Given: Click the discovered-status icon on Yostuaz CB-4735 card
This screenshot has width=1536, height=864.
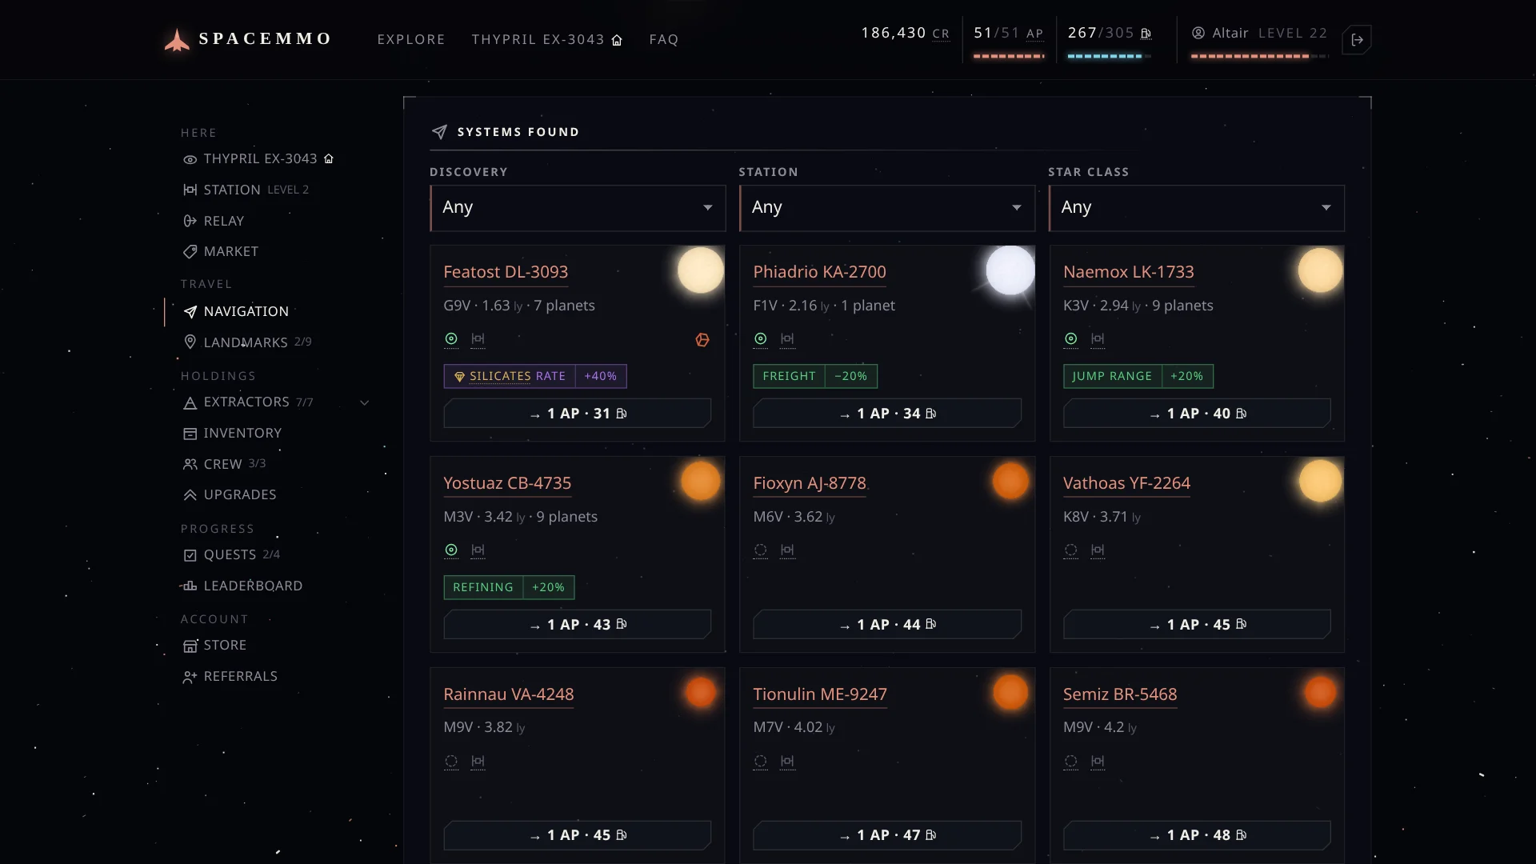Looking at the screenshot, I should coord(451,550).
